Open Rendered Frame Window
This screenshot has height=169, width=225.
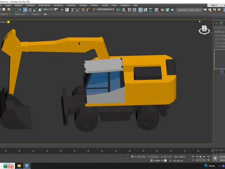167,10
